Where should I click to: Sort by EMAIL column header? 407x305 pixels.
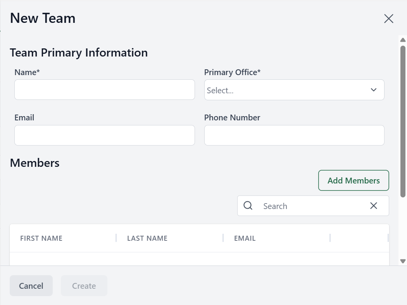(245, 238)
